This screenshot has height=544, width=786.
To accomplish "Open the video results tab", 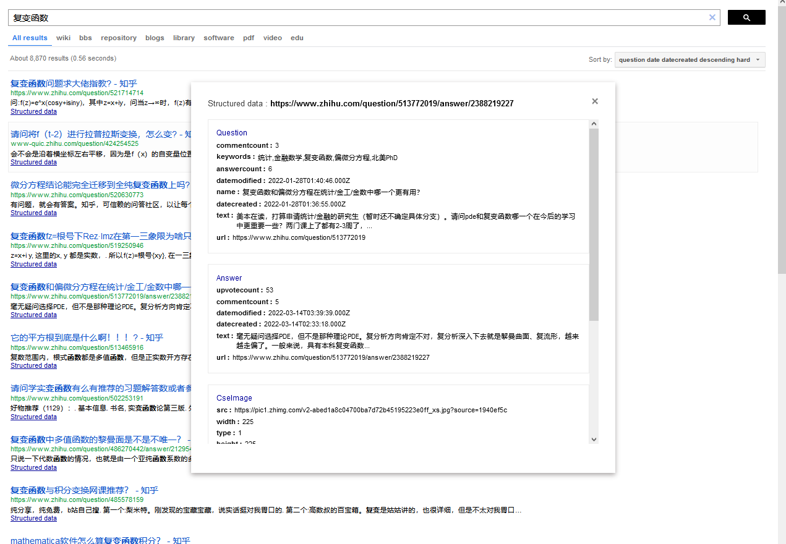I will pyautogui.click(x=272, y=38).
